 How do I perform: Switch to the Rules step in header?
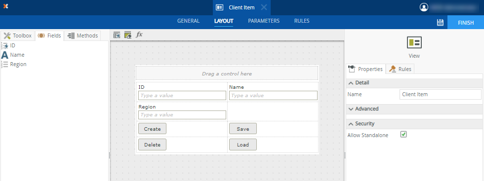[302, 21]
